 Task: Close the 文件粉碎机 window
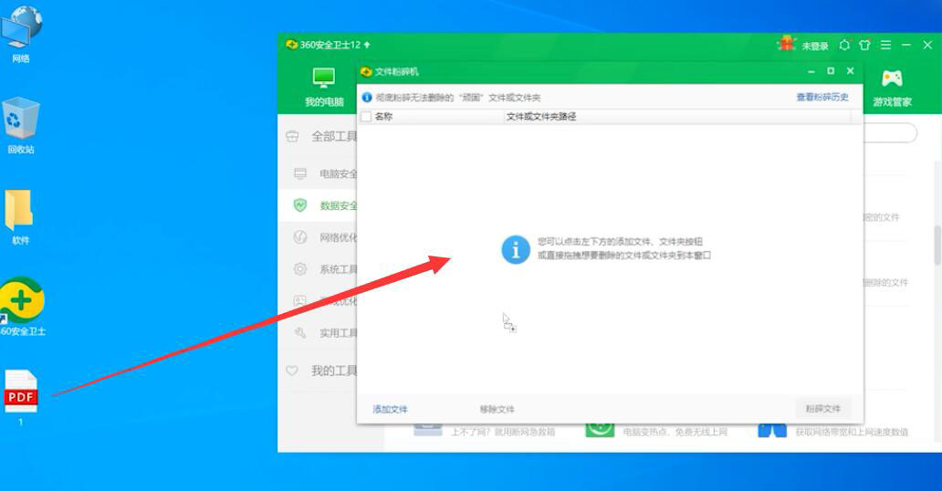850,71
